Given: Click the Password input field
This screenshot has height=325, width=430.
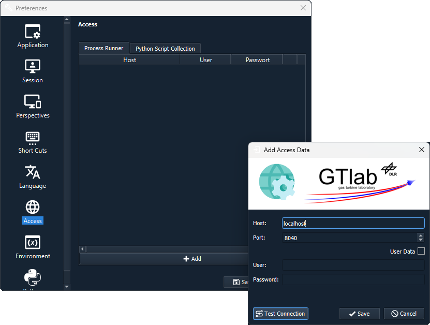Looking at the screenshot, I should (353, 279).
